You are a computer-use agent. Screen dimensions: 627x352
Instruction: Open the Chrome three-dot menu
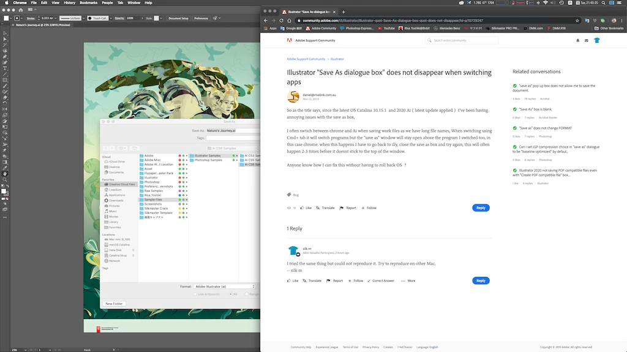tap(623, 20)
